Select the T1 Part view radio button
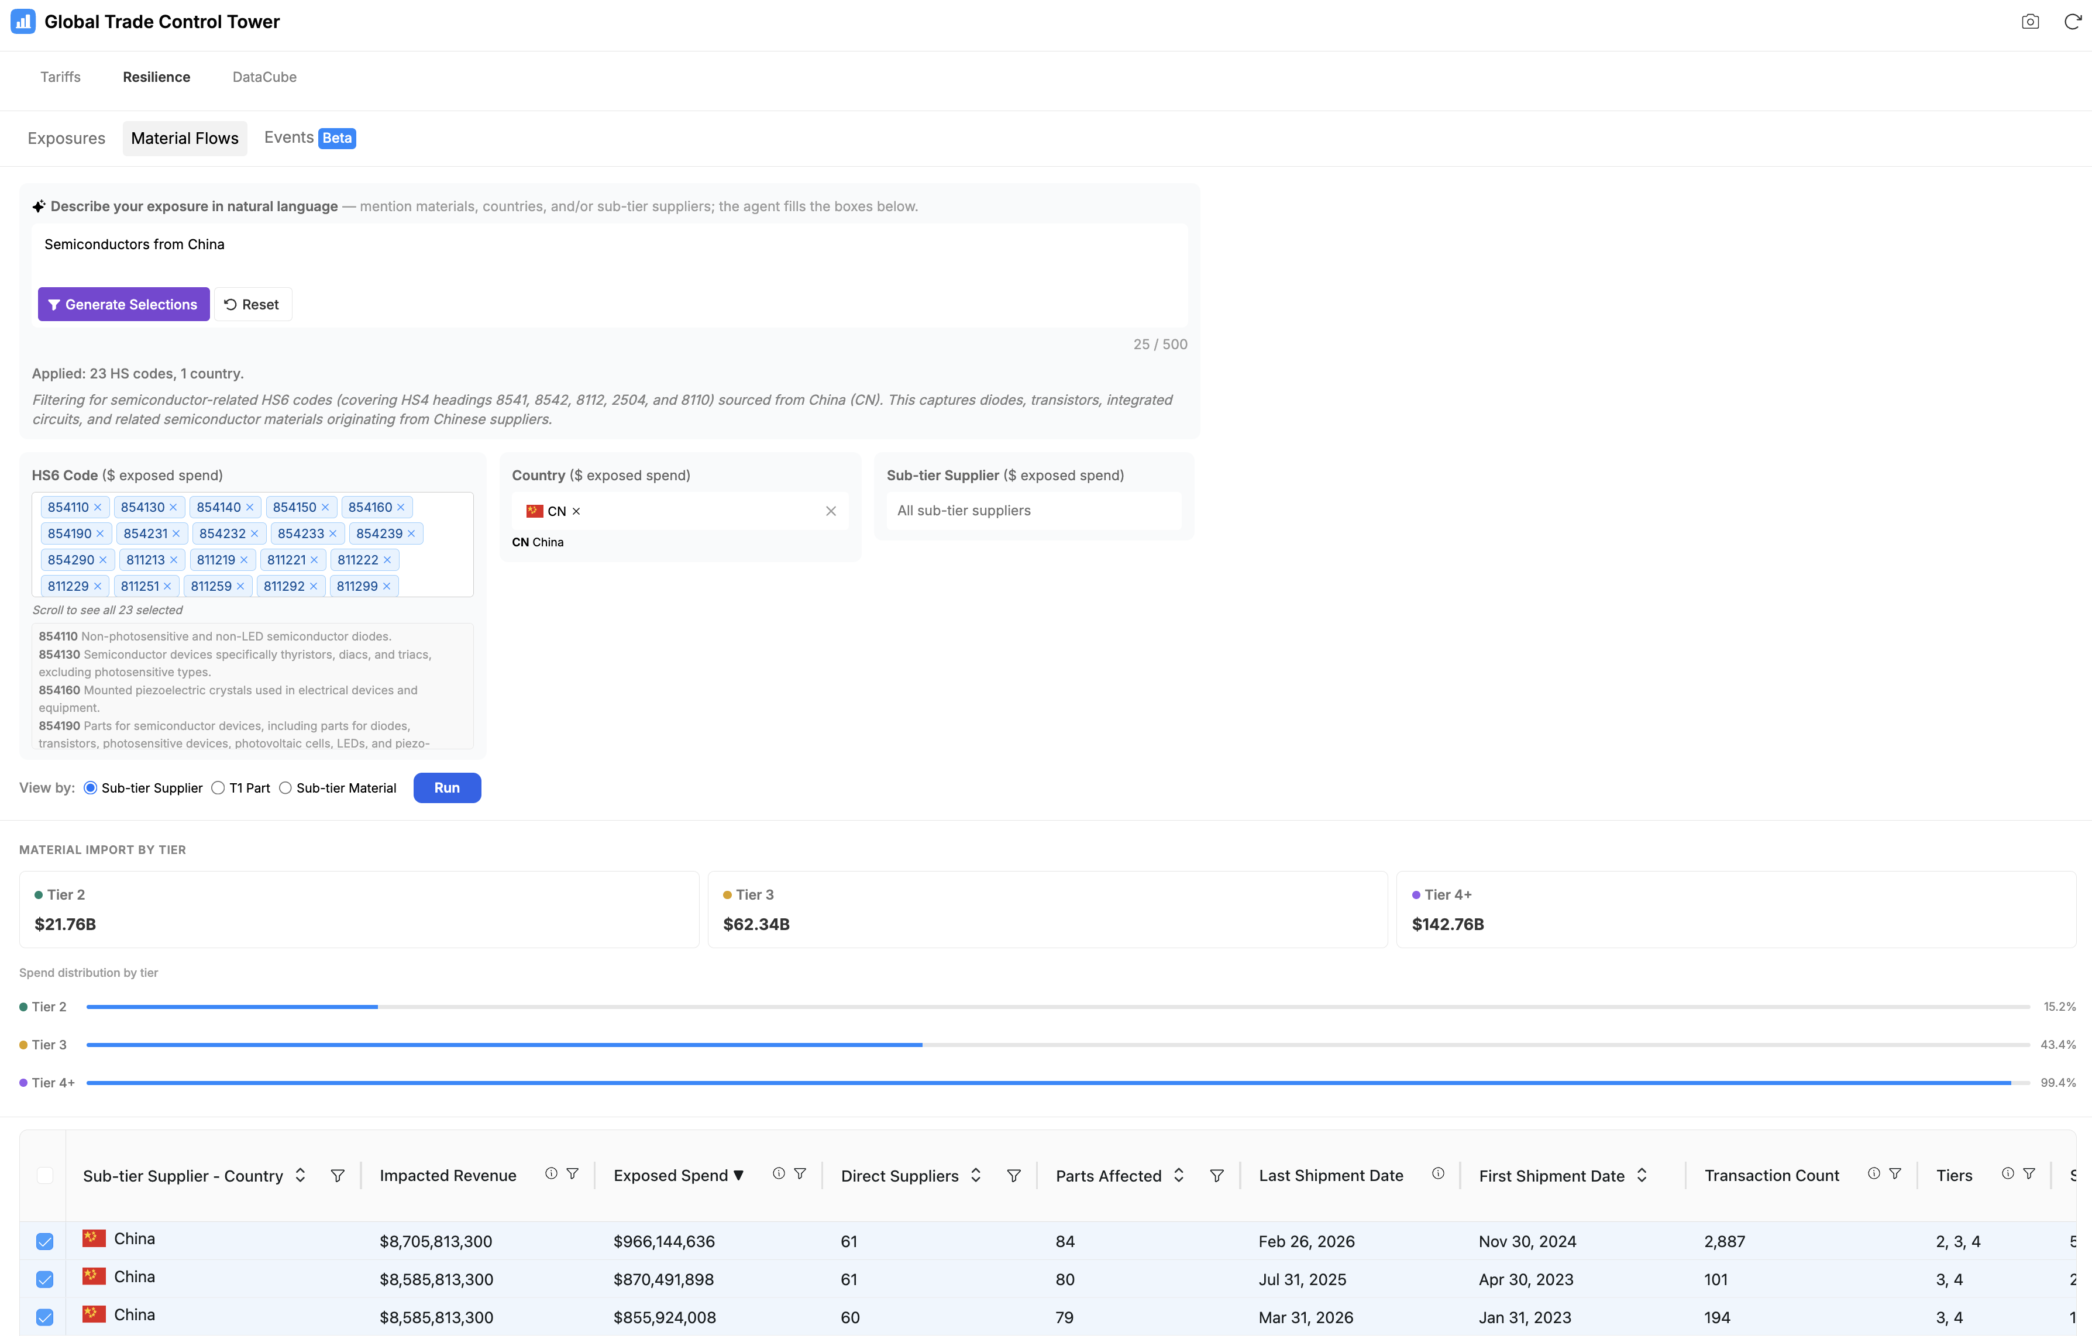 coord(218,788)
